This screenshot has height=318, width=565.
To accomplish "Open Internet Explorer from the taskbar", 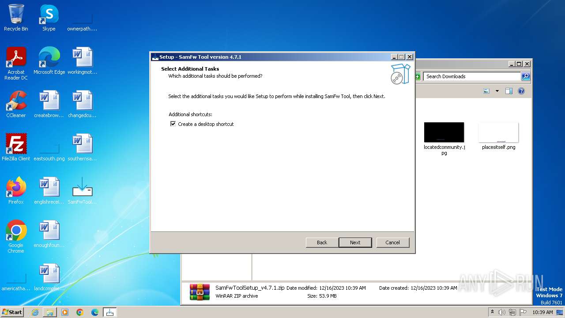I will point(35,312).
